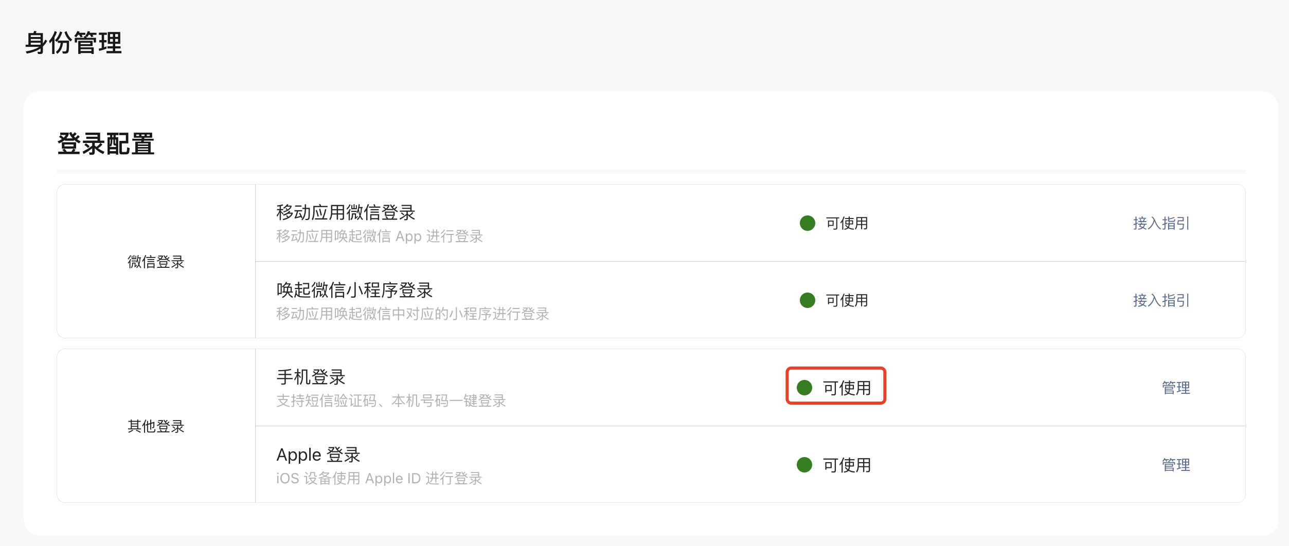Click the Apple 登录 row title
Viewport: 1289px width, 546px height.
[318, 454]
